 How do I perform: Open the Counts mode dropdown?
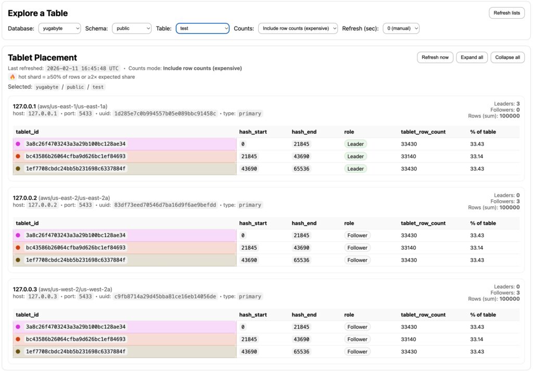pos(298,29)
